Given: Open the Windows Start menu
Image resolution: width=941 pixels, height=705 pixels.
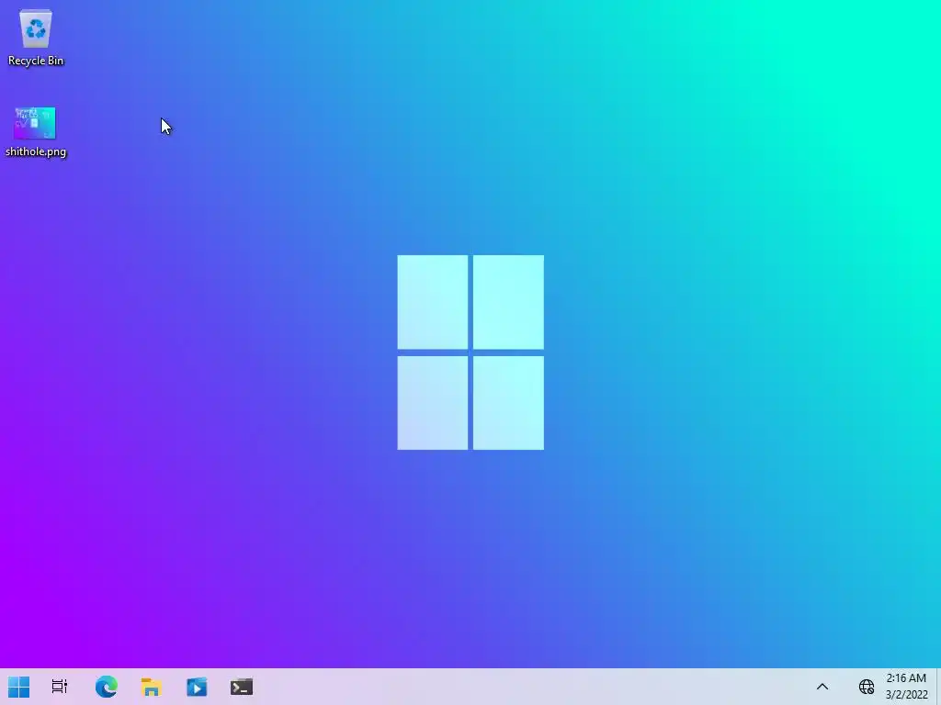Looking at the screenshot, I should (x=18, y=687).
